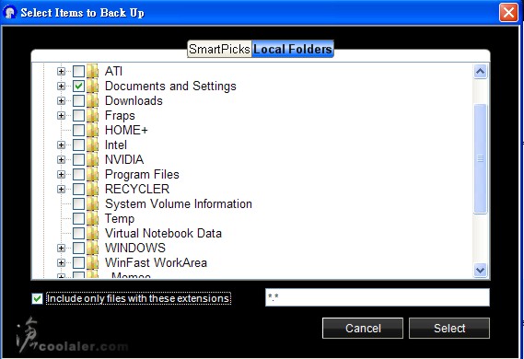Expand the ATI folder node
Screen dimensions: 524x359
click(61, 71)
